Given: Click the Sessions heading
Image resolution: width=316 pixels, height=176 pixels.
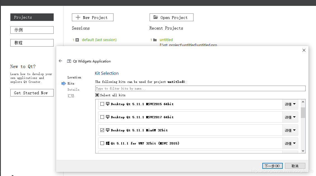Looking at the screenshot, I should pos(81,28).
